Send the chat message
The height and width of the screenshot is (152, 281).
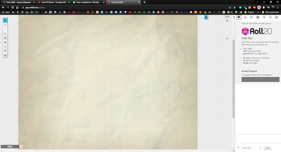[267, 148]
